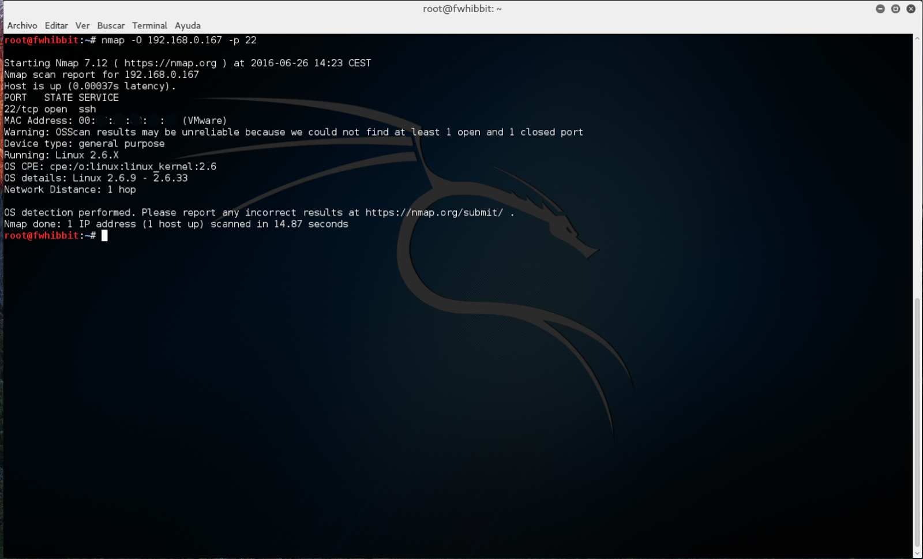Screen dimensions: 923x559
Task: Open the Archivo menu
Action: [x=22, y=25]
